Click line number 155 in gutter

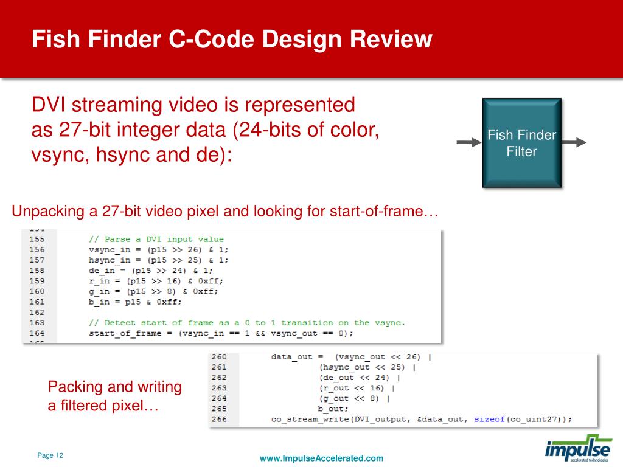pos(37,240)
